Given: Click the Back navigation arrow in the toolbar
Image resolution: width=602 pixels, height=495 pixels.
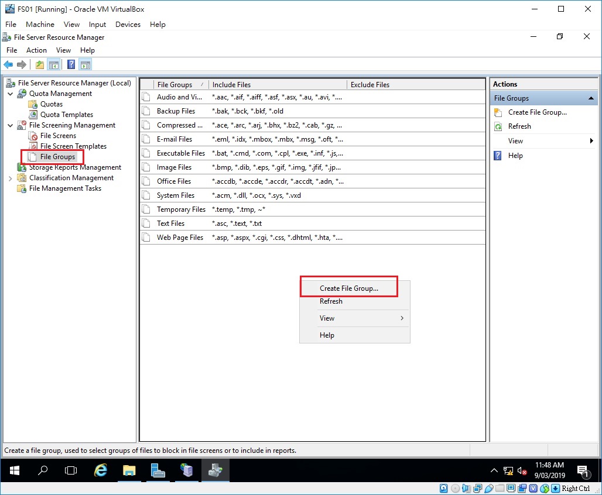Looking at the screenshot, I should [8, 64].
